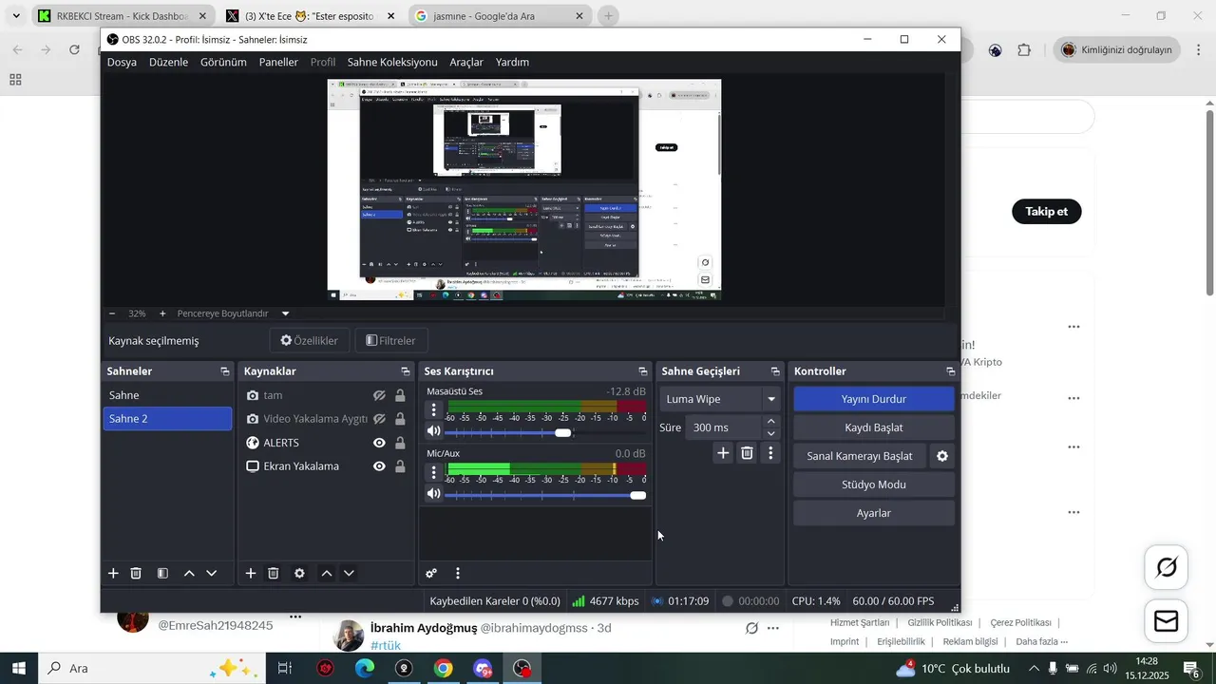
Task: Move source down in Kaynaklar panel
Action: click(350, 573)
